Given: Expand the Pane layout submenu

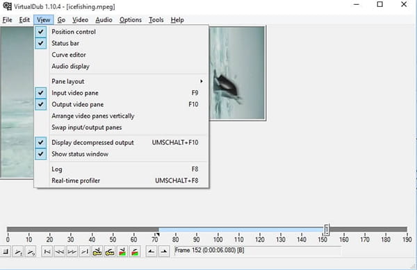Looking at the screenshot, I should [122, 81].
